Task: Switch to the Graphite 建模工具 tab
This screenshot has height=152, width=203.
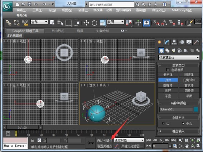Action: [25, 31]
